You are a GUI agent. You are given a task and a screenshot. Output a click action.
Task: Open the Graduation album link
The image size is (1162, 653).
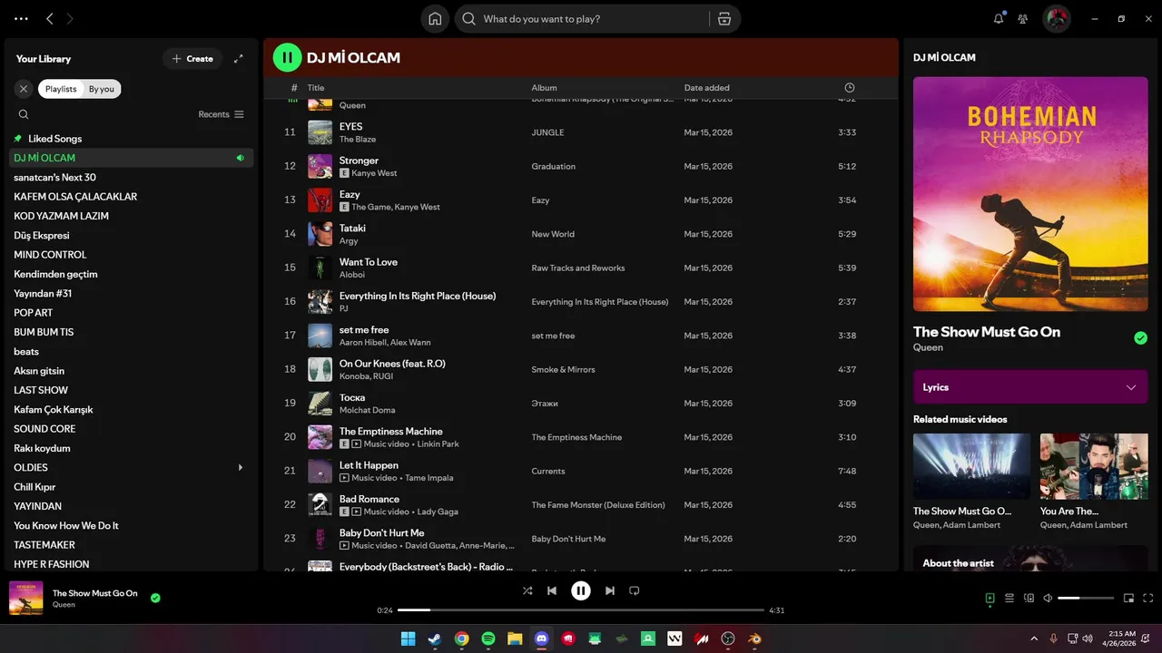click(x=554, y=167)
